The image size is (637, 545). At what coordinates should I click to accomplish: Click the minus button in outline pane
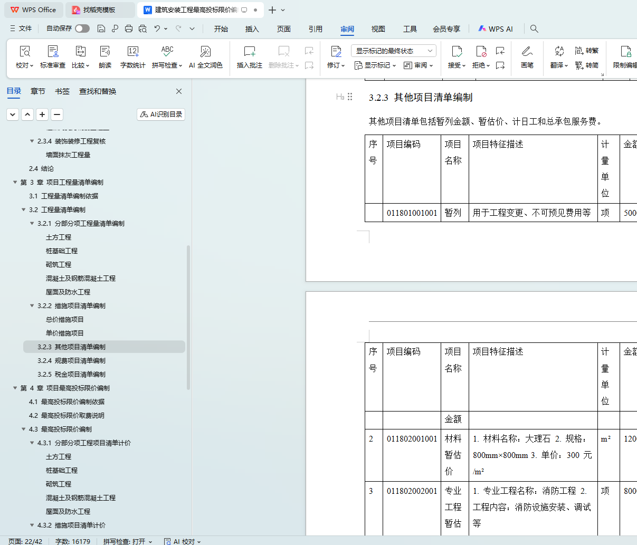click(x=57, y=114)
